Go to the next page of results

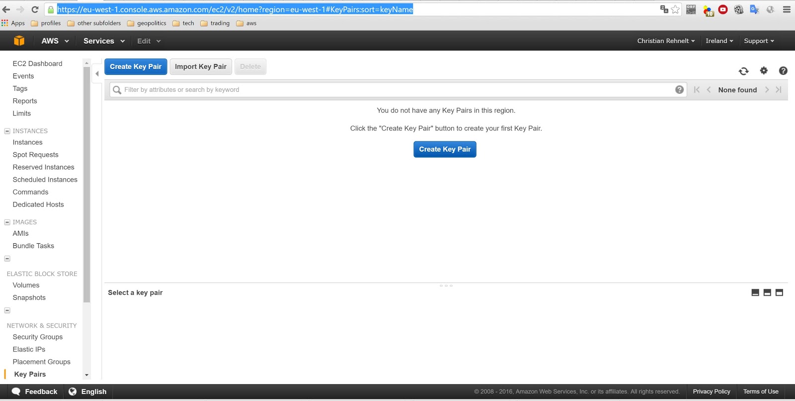point(767,90)
